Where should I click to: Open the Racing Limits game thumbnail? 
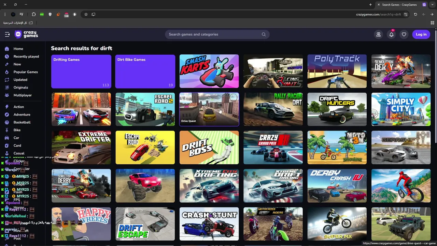tap(273, 71)
